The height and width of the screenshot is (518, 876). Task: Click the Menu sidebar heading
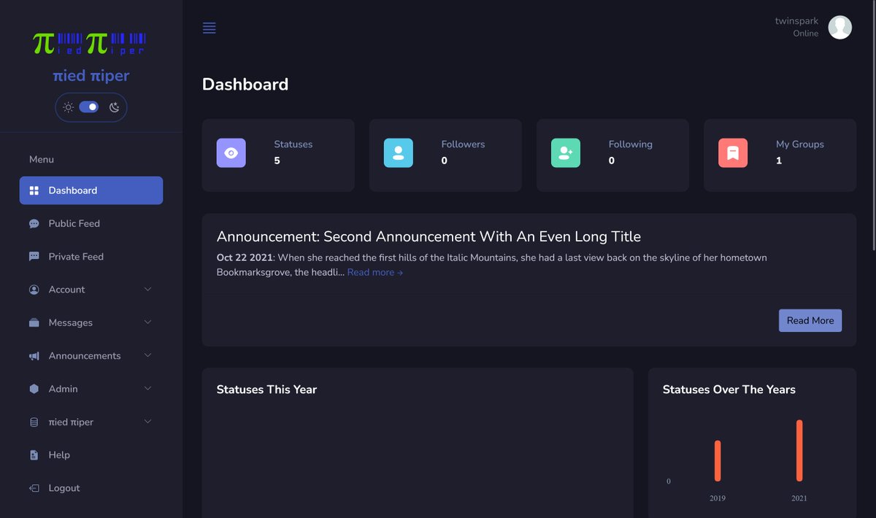[x=42, y=159]
